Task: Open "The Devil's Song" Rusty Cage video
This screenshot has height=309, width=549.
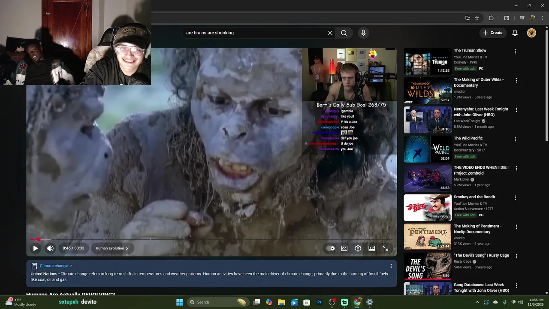Action: tap(428, 266)
